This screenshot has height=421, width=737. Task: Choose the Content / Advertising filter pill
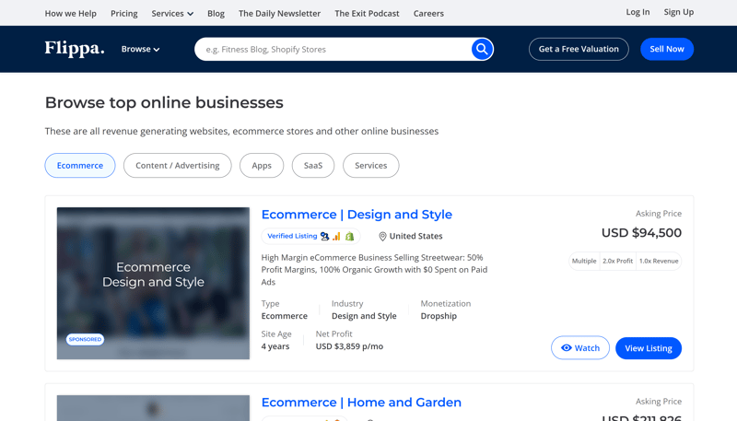pos(177,166)
